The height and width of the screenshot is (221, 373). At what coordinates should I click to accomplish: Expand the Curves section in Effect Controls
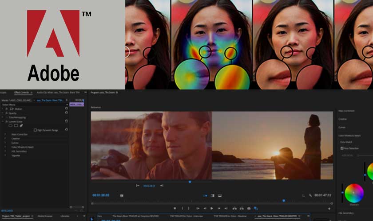5,143
